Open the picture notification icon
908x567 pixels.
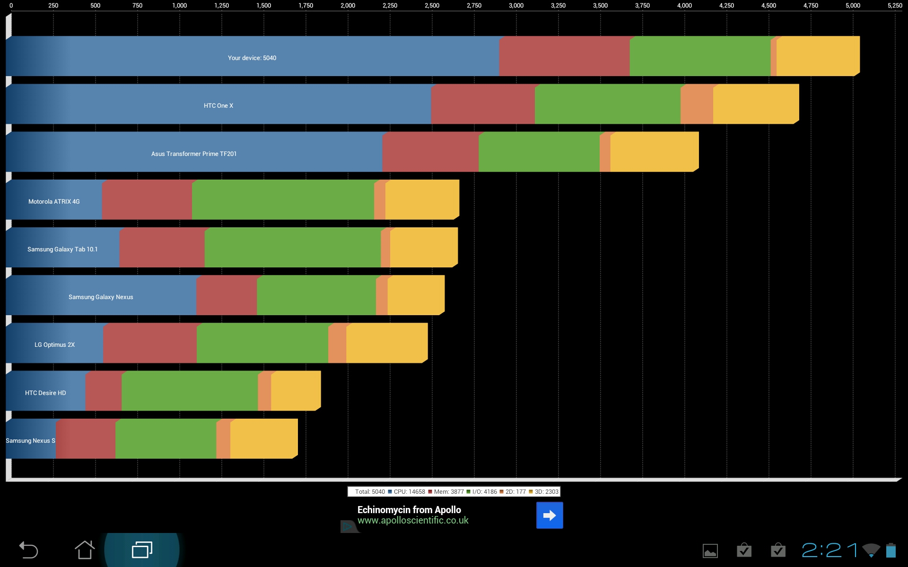pos(710,551)
